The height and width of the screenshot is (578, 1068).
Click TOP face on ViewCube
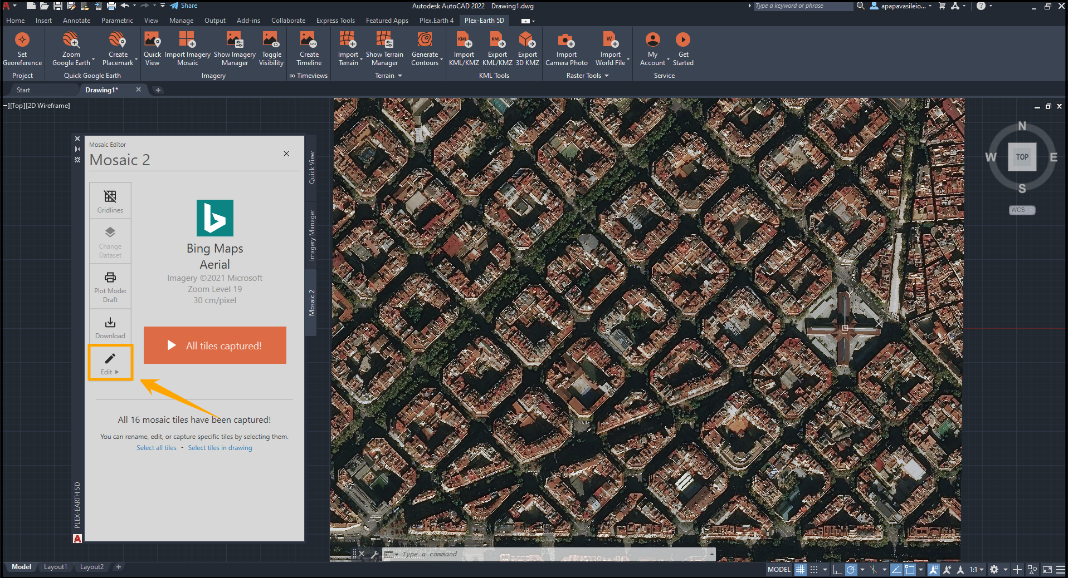pos(1022,157)
